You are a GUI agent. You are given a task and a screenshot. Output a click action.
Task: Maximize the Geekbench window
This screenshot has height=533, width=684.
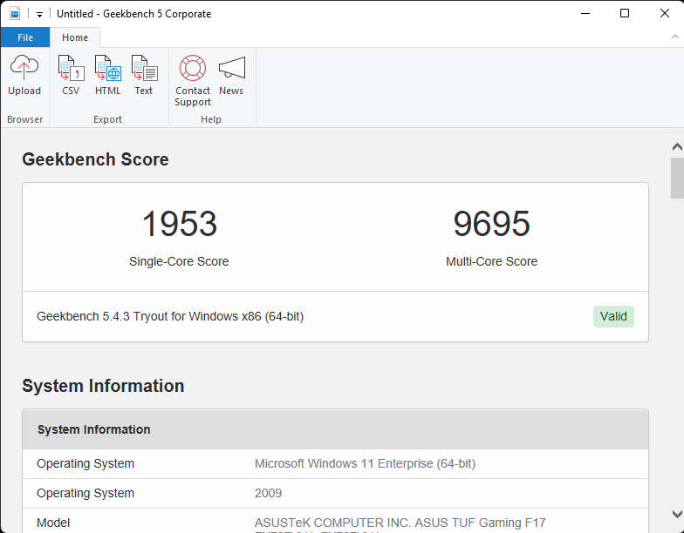tap(625, 14)
